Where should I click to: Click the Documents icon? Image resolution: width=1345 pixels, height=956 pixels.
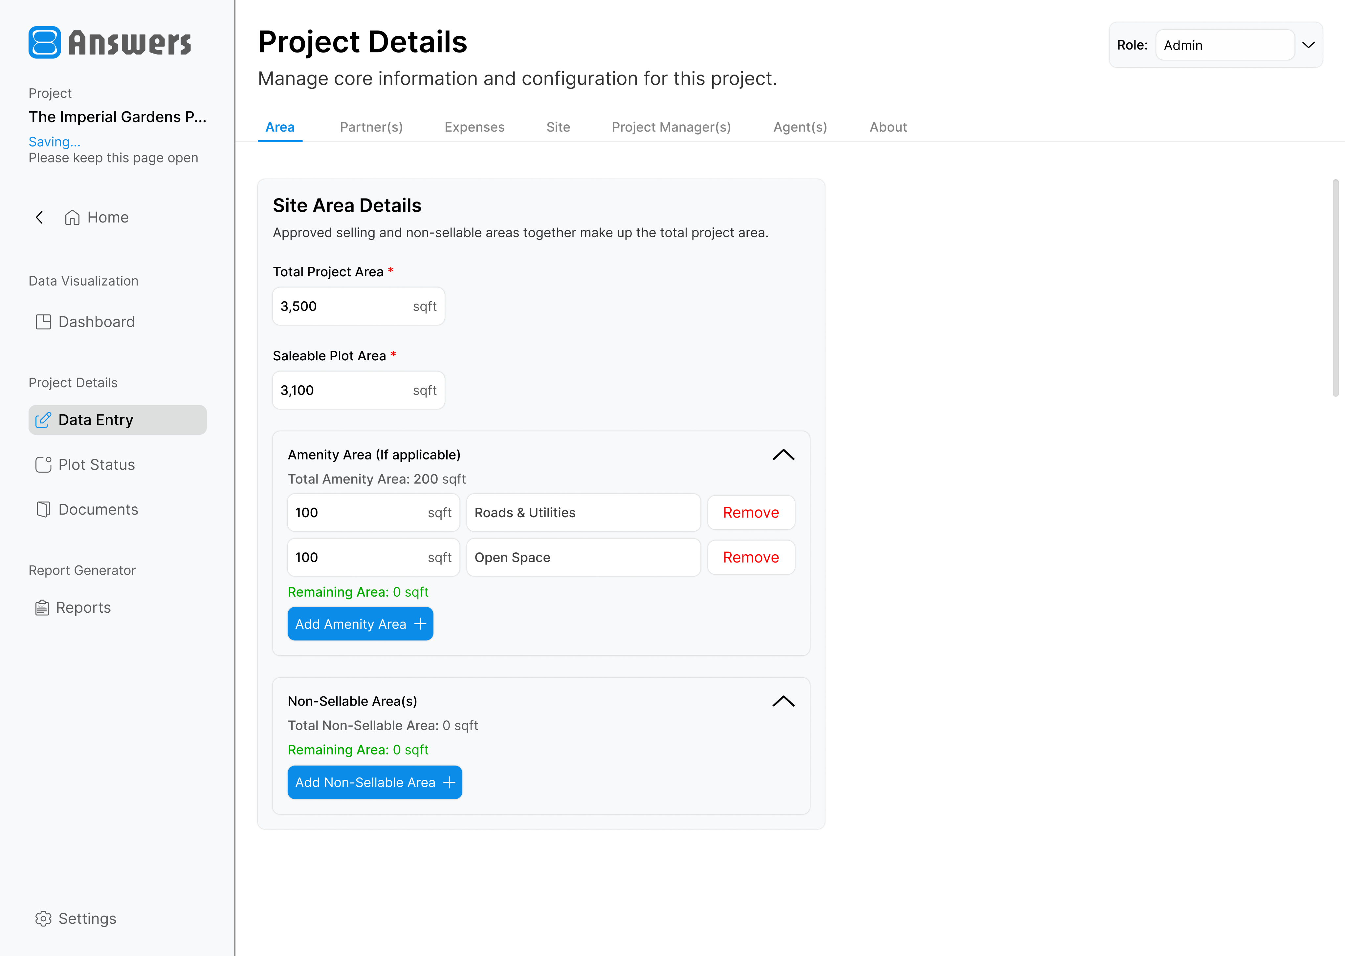[44, 509]
